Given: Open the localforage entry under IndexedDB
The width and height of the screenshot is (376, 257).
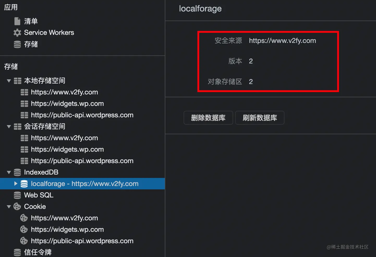Looking at the screenshot, I should [85, 183].
